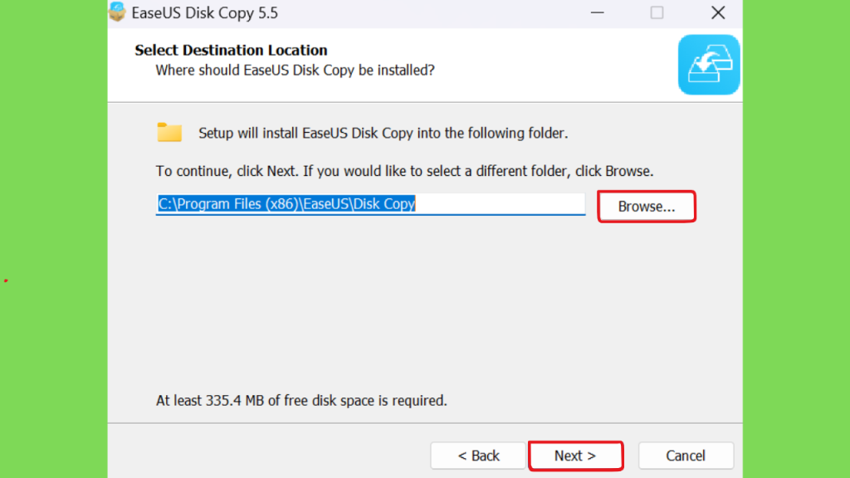The height and width of the screenshot is (478, 850).
Task: Click the empty gray area below path field
Action: pos(424,304)
